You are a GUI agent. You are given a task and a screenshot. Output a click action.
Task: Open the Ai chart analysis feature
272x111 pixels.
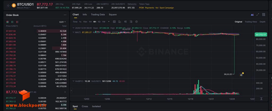coord(252,15)
